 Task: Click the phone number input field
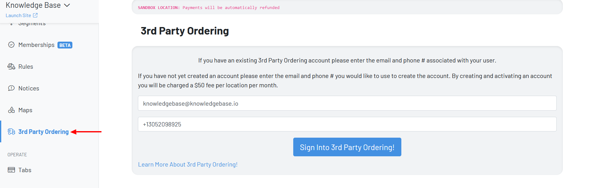tap(347, 124)
